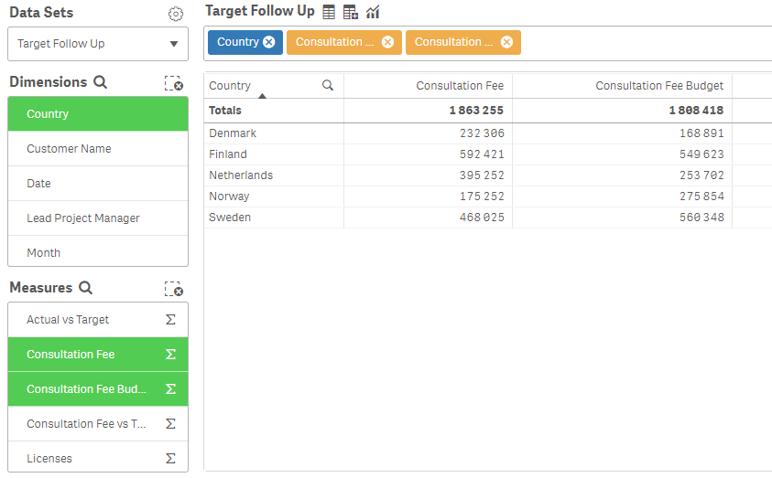Click total Consultation Fee value 1 863 255
The width and height of the screenshot is (772, 478).
[476, 110]
